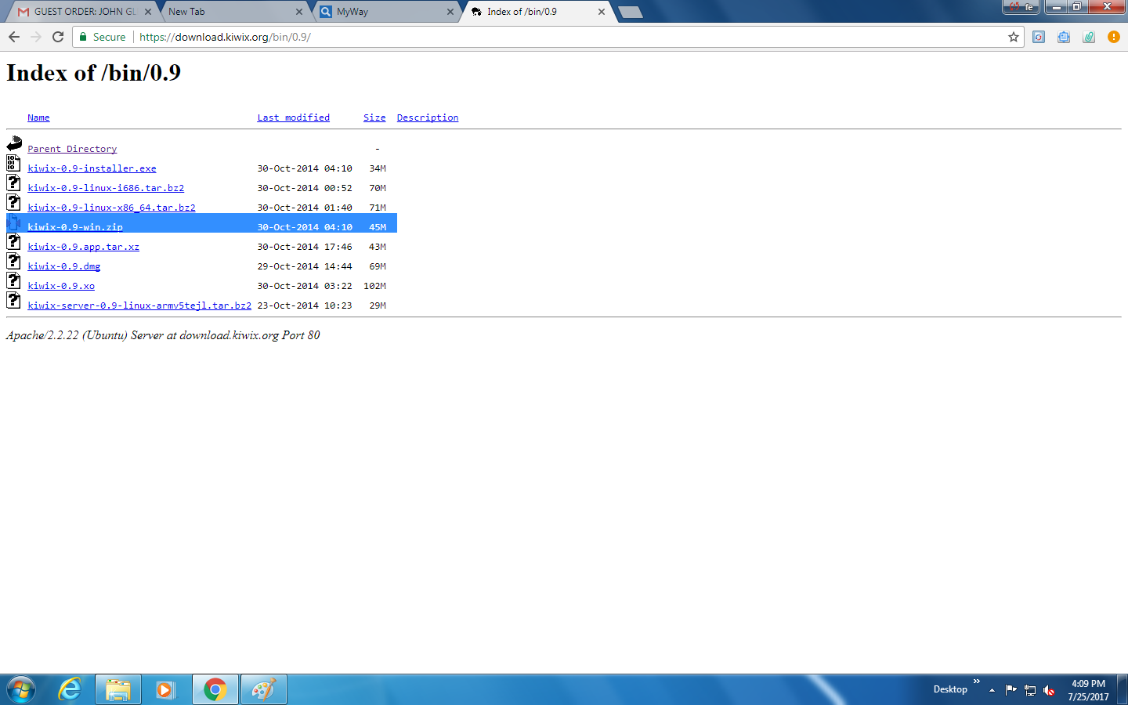Download the kiwix-0.9.dmg file
Screen dimensions: 1128x705
pyautogui.click(x=64, y=266)
